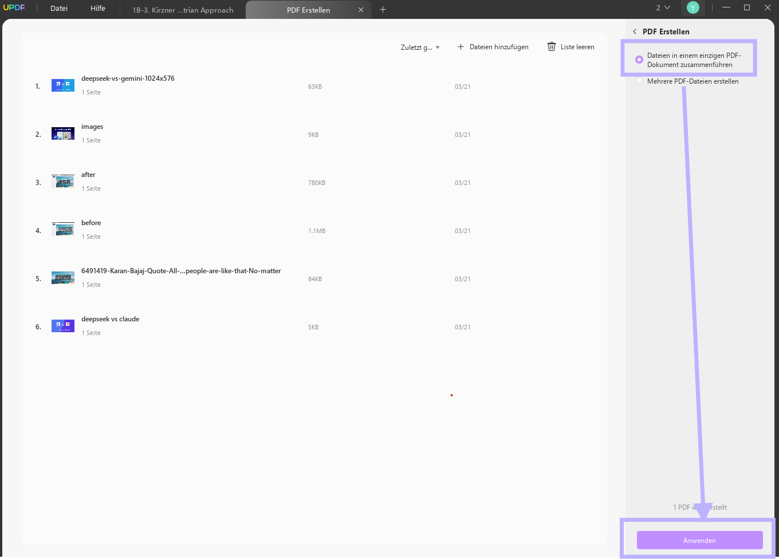Click the 1.1MB file size
Screen dimensions: 779x559
(x=317, y=231)
